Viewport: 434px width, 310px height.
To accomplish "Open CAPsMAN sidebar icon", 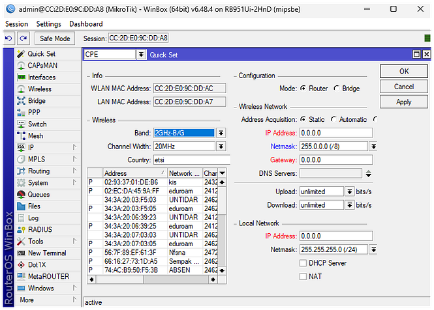I will click(x=21, y=66).
